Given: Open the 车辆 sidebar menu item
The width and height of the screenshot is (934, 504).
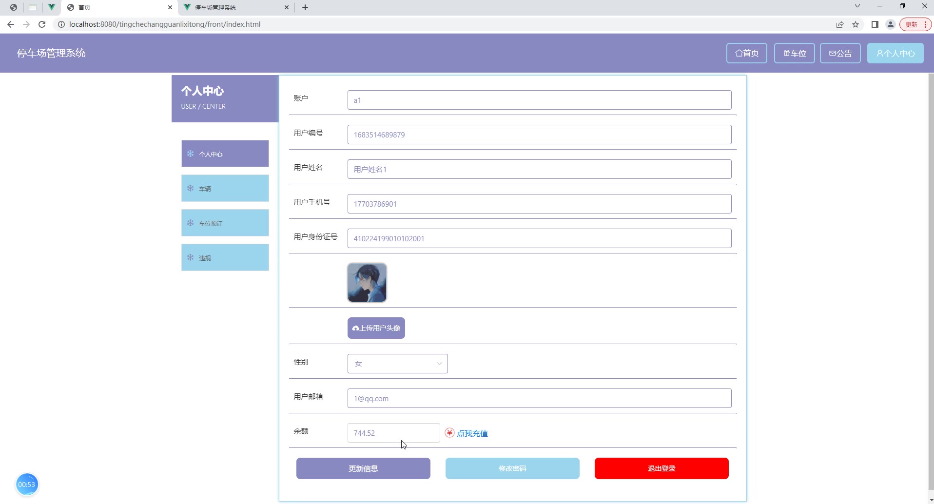Looking at the screenshot, I should pos(225,188).
